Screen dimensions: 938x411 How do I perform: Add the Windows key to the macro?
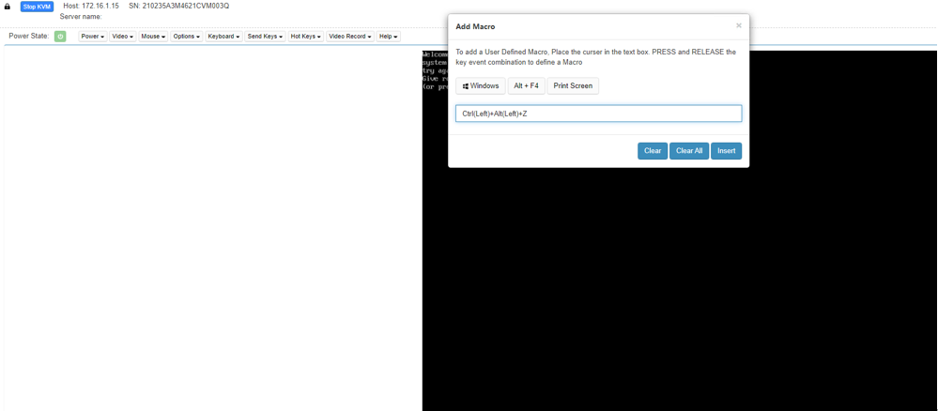[x=481, y=86]
